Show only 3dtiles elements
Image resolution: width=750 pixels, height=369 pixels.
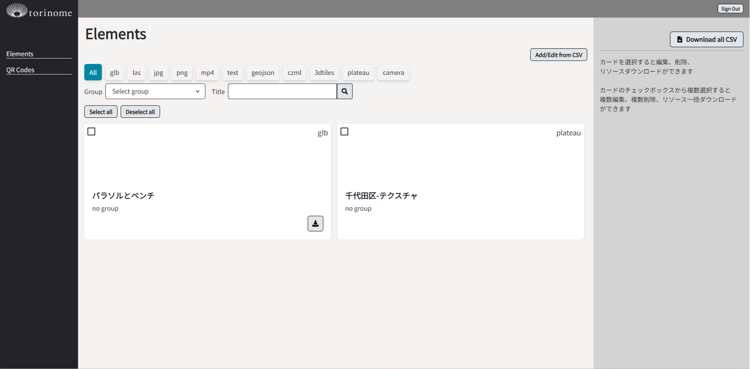[324, 72]
